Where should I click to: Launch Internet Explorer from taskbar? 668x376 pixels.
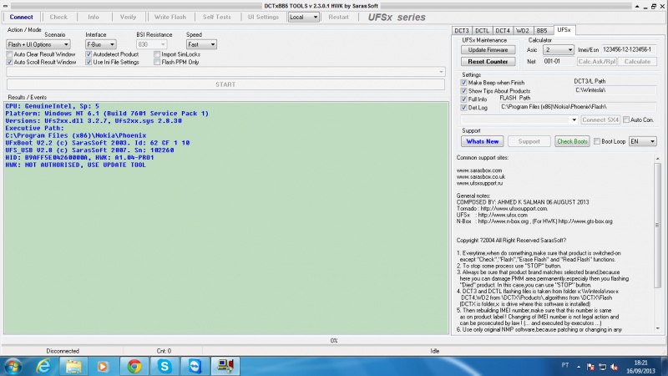[x=43, y=366]
